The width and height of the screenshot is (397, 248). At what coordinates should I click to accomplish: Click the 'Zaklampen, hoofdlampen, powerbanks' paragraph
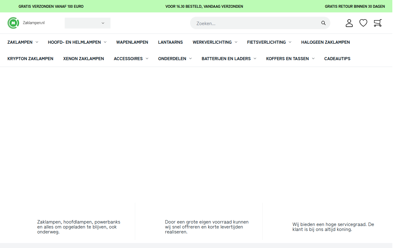coord(79,227)
